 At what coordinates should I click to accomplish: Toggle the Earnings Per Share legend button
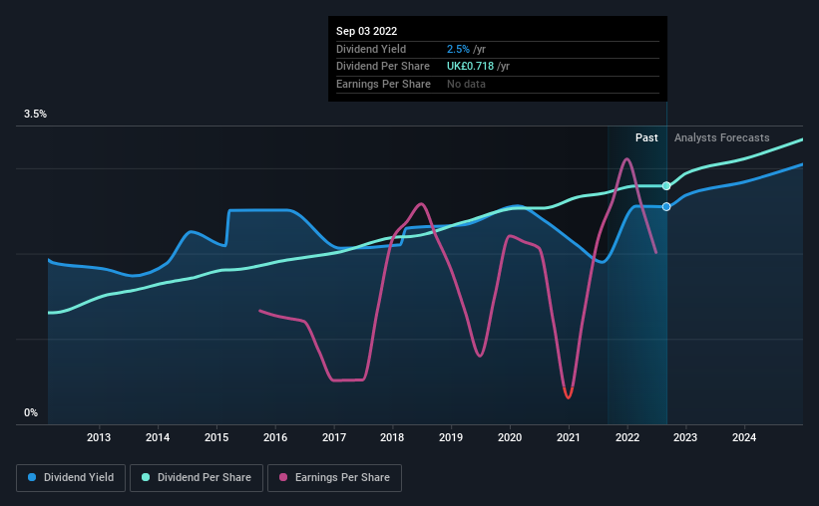(335, 478)
